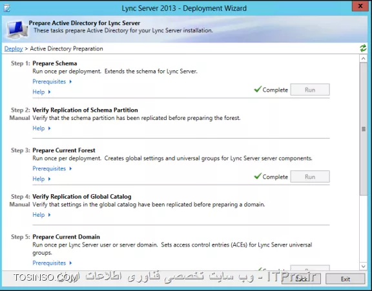372x291 pixels.
Task: Click Run button for Prepare Current Forest
Action: click(x=310, y=177)
